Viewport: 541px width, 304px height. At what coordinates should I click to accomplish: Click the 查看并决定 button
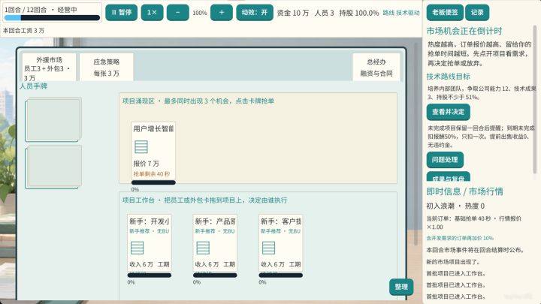[448, 112]
